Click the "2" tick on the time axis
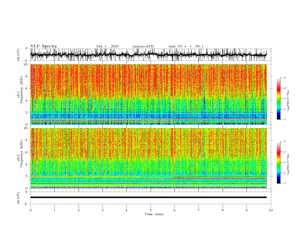The image size is (305, 236). coord(79,210)
